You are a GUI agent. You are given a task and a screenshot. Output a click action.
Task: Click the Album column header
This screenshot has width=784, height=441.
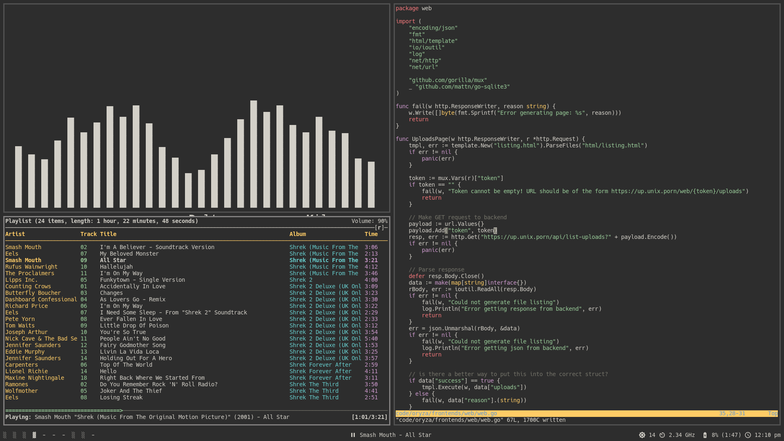(x=298, y=234)
